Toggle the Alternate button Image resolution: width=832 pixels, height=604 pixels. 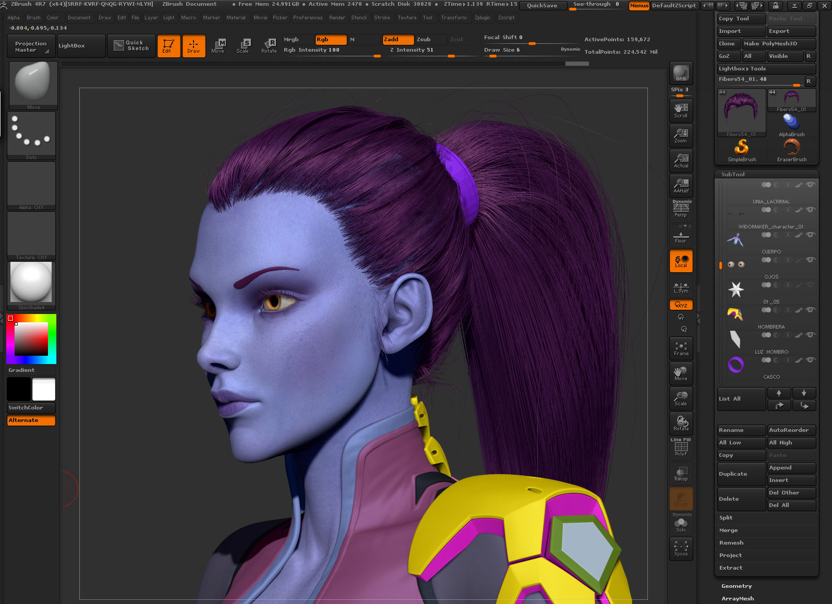point(31,420)
